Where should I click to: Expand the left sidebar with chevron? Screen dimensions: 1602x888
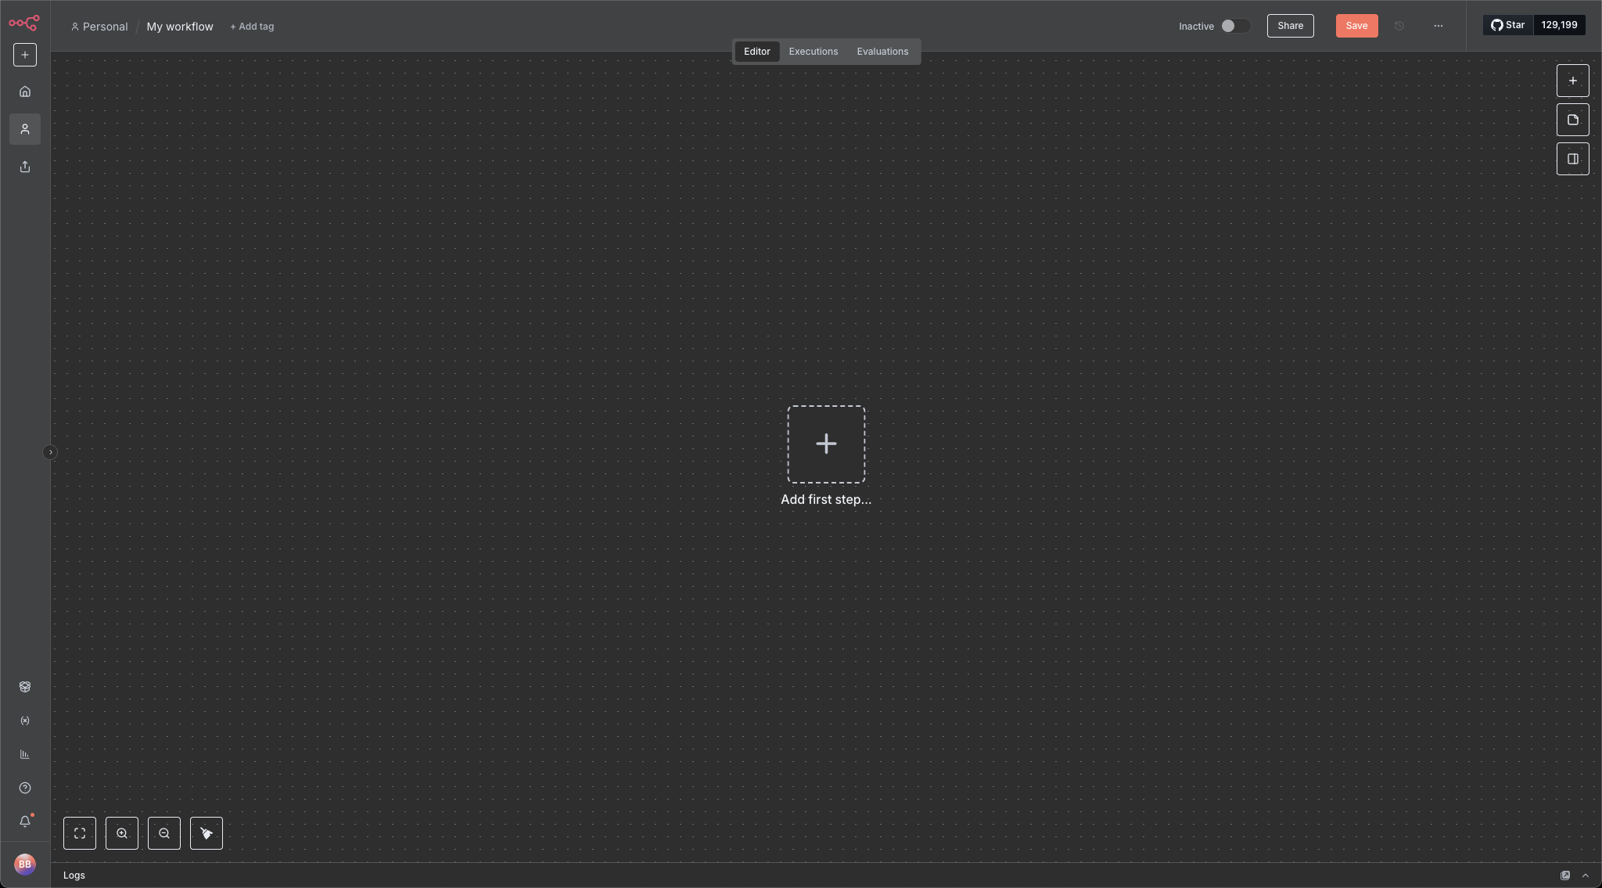pyautogui.click(x=50, y=452)
